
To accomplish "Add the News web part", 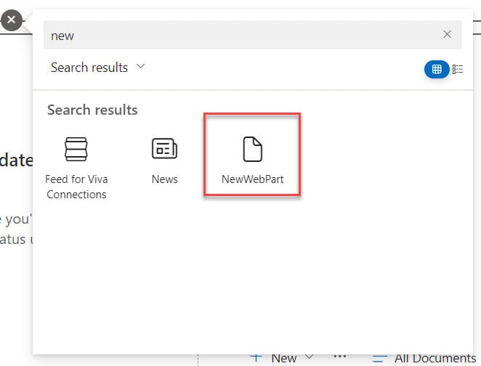I will [164, 160].
